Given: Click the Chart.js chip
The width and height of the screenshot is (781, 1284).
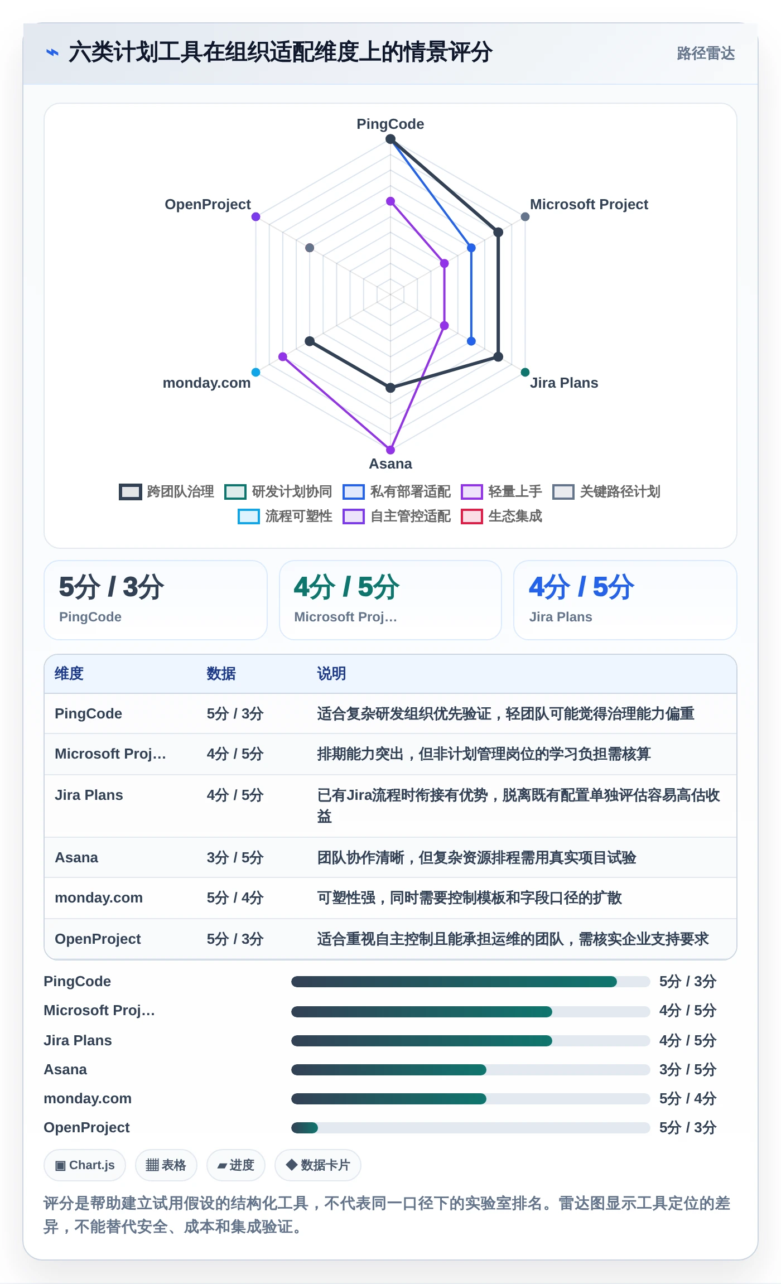Looking at the screenshot, I should point(85,1165).
